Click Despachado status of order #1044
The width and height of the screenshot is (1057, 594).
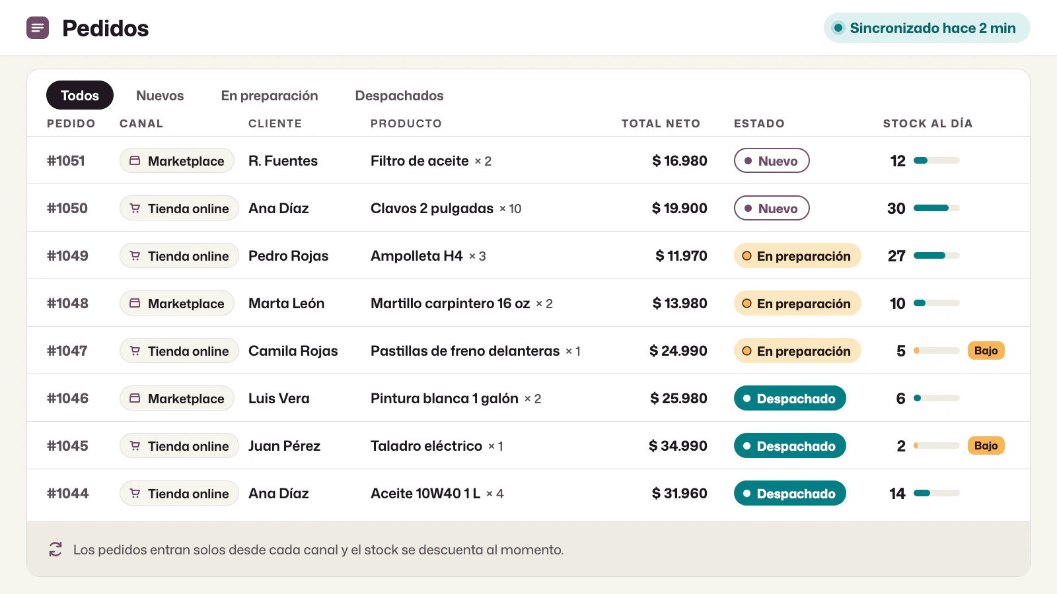pos(790,493)
